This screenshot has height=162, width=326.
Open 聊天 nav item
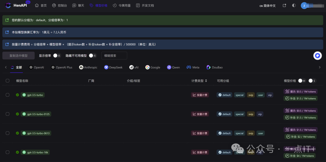pyautogui.click(x=78, y=6)
